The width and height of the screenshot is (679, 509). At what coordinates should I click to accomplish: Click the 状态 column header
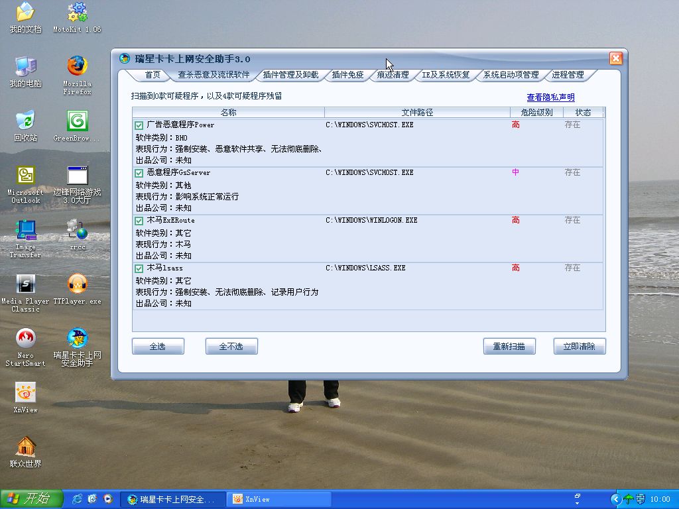click(583, 113)
